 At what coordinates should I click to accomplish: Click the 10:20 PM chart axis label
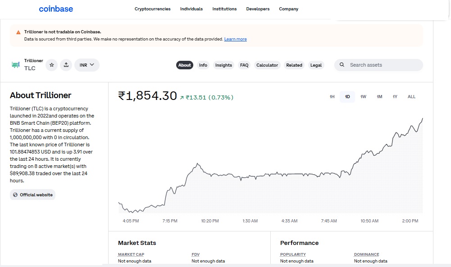click(x=210, y=221)
